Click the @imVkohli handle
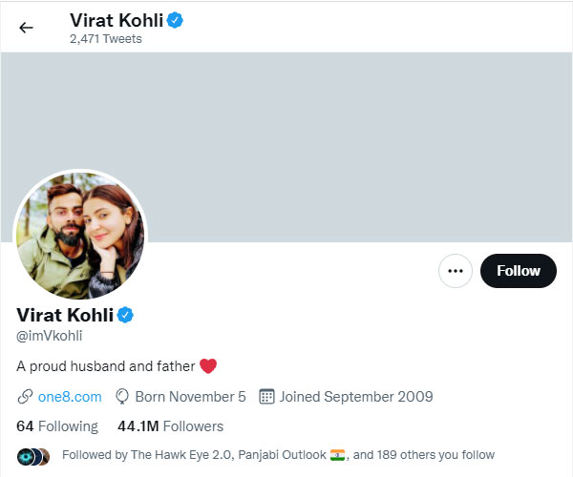This screenshot has width=573, height=477. pos(51,336)
